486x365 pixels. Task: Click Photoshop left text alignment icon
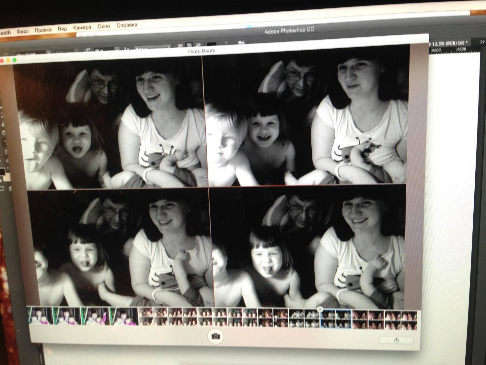click(x=180, y=45)
